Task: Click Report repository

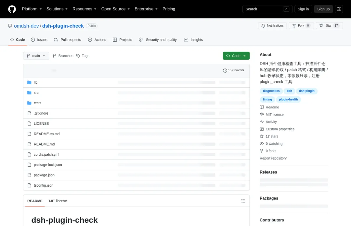Action: (x=273, y=158)
